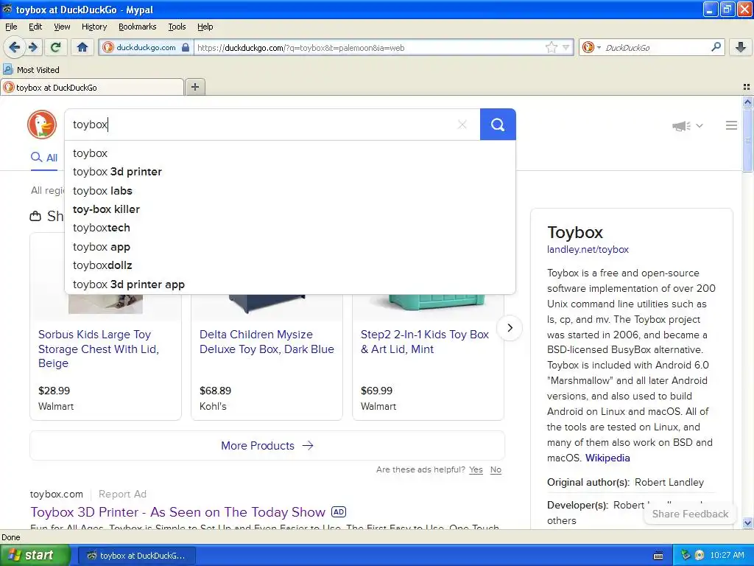754x566 pixels.
Task: Open the Edit menu
Action: (35, 27)
